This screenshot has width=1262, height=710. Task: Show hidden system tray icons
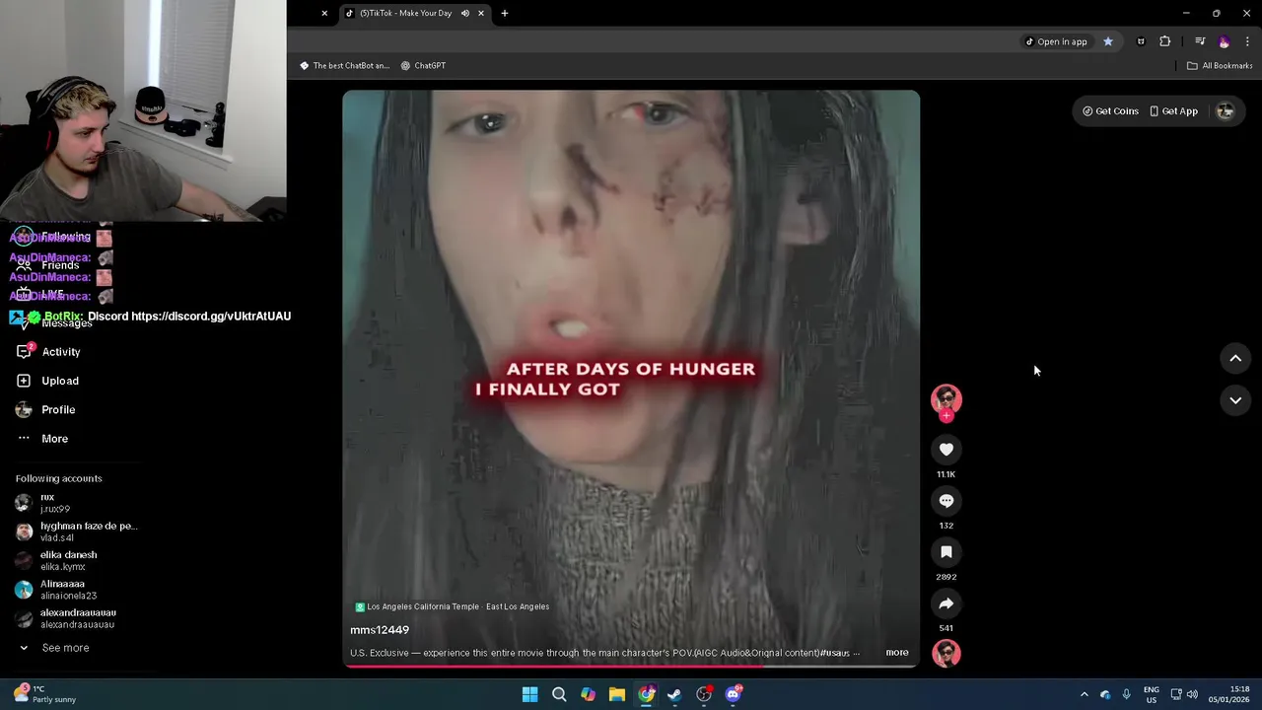pyautogui.click(x=1084, y=694)
